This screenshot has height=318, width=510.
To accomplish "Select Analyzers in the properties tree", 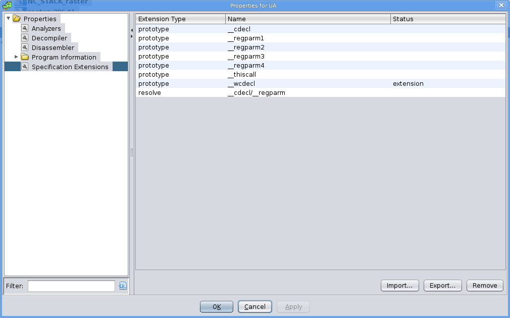I will tap(46, 28).
